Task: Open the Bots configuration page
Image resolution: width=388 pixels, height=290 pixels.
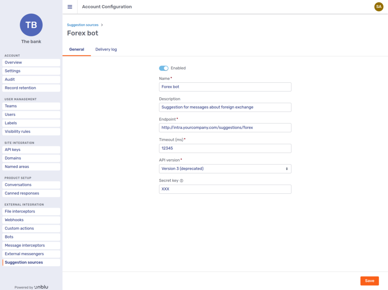Action: [x=9, y=236]
